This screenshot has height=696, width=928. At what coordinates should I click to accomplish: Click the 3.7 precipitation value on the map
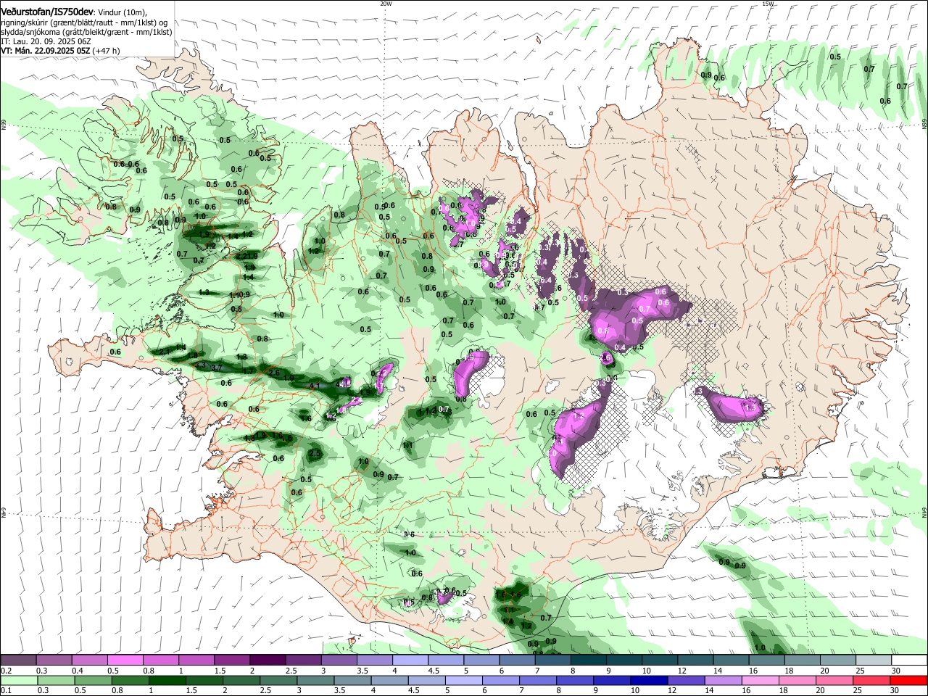pos(215,368)
